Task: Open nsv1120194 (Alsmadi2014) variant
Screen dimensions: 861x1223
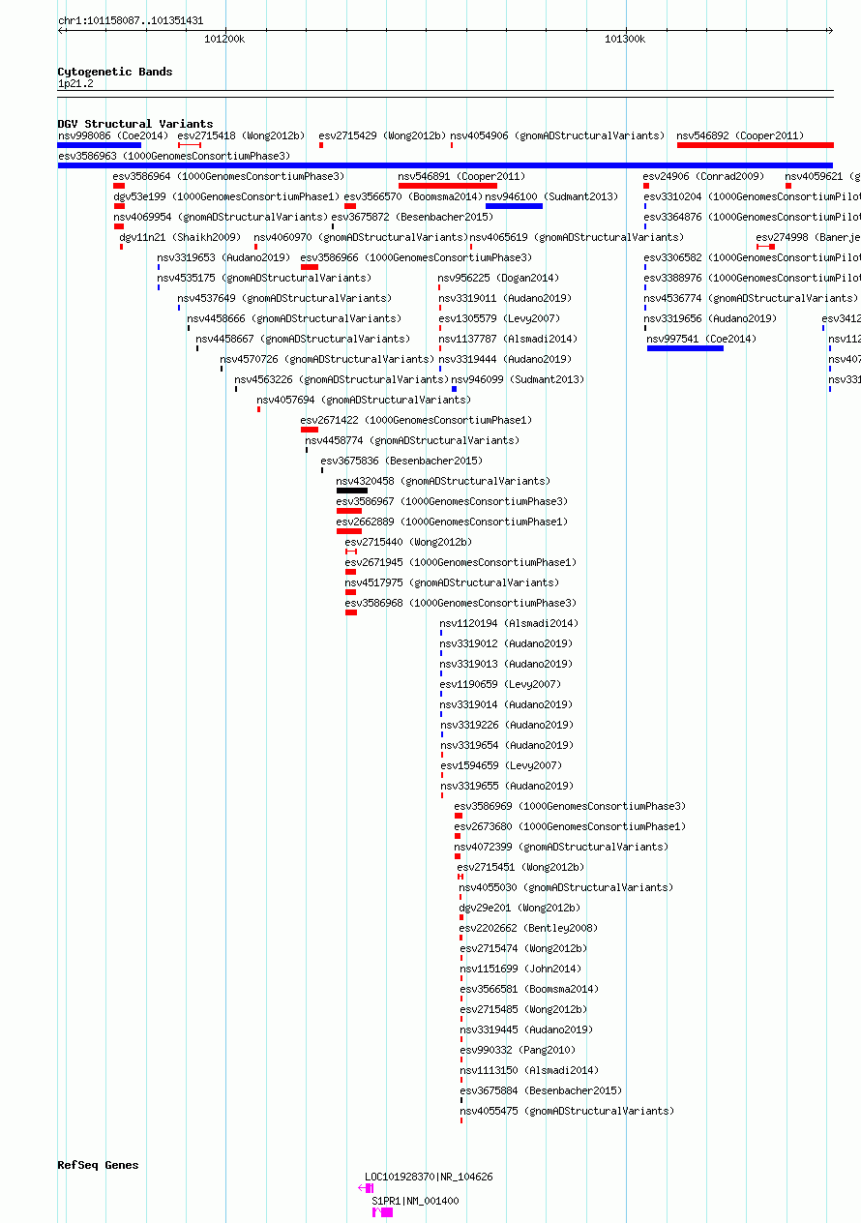Action: (x=509, y=624)
